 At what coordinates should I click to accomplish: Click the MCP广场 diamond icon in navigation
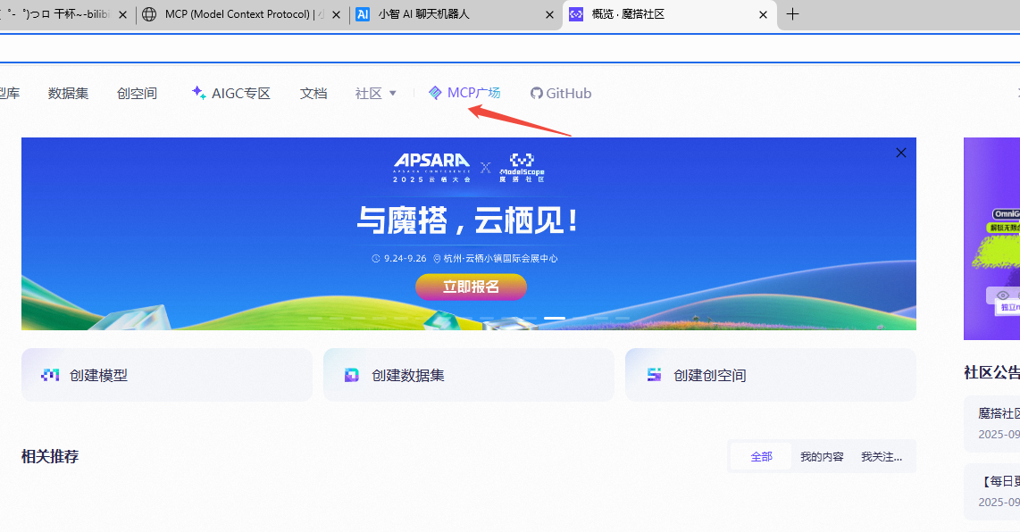click(435, 92)
